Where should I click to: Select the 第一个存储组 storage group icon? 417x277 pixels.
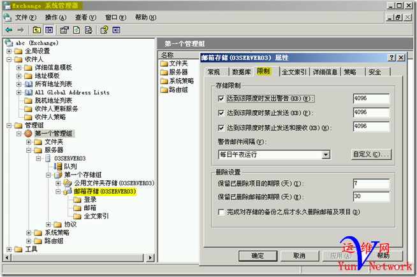point(58,174)
